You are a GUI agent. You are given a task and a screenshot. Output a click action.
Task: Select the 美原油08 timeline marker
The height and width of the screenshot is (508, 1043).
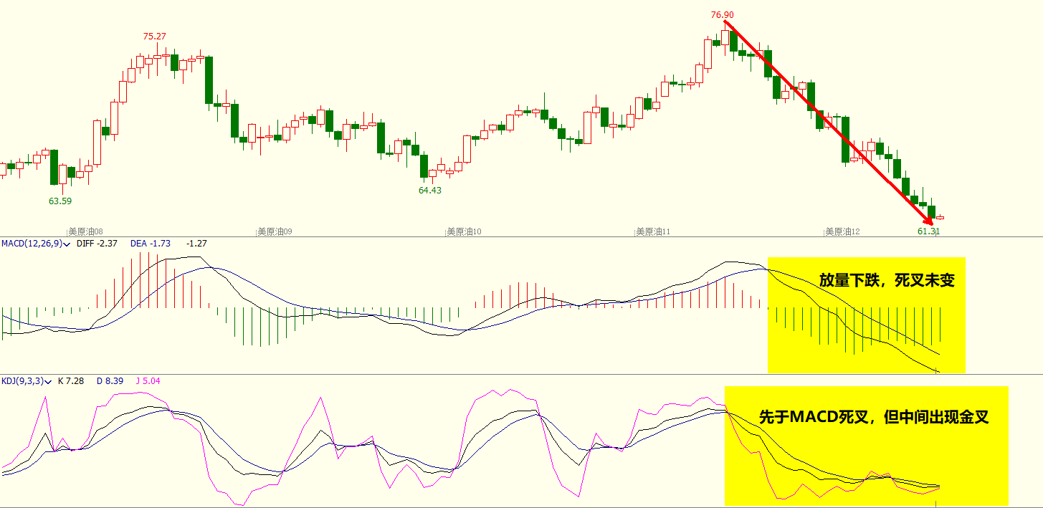(x=85, y=231)
